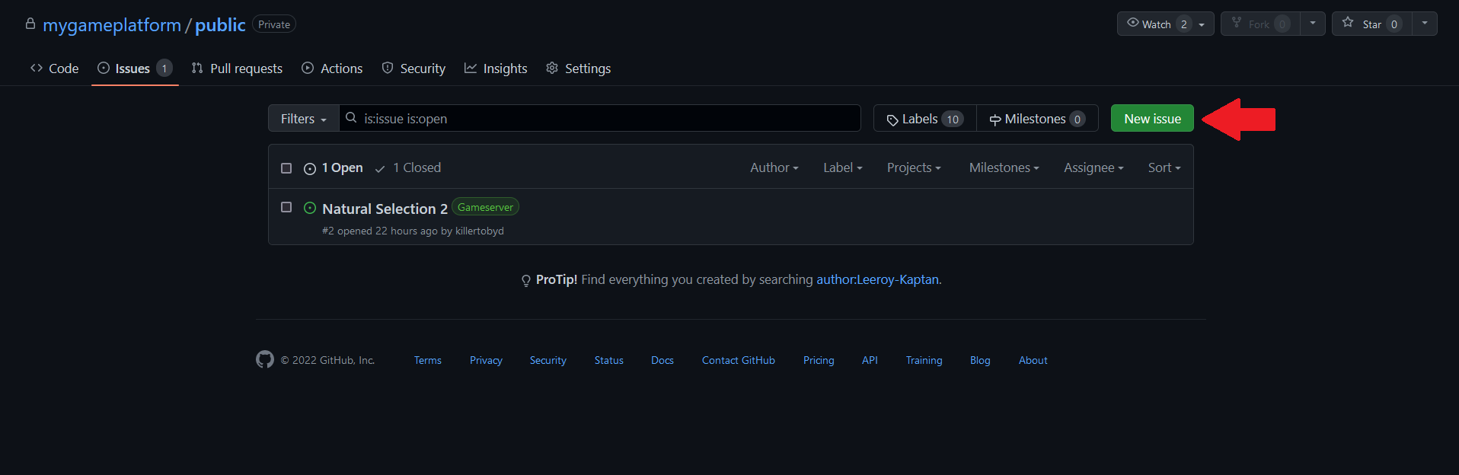Click the '22 hours ago' timestamp text

tap(406, 231)
